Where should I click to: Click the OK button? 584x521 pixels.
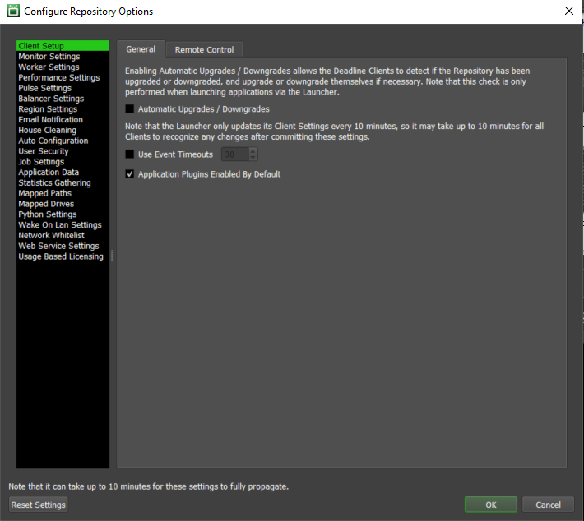click(x=490, y=505)
